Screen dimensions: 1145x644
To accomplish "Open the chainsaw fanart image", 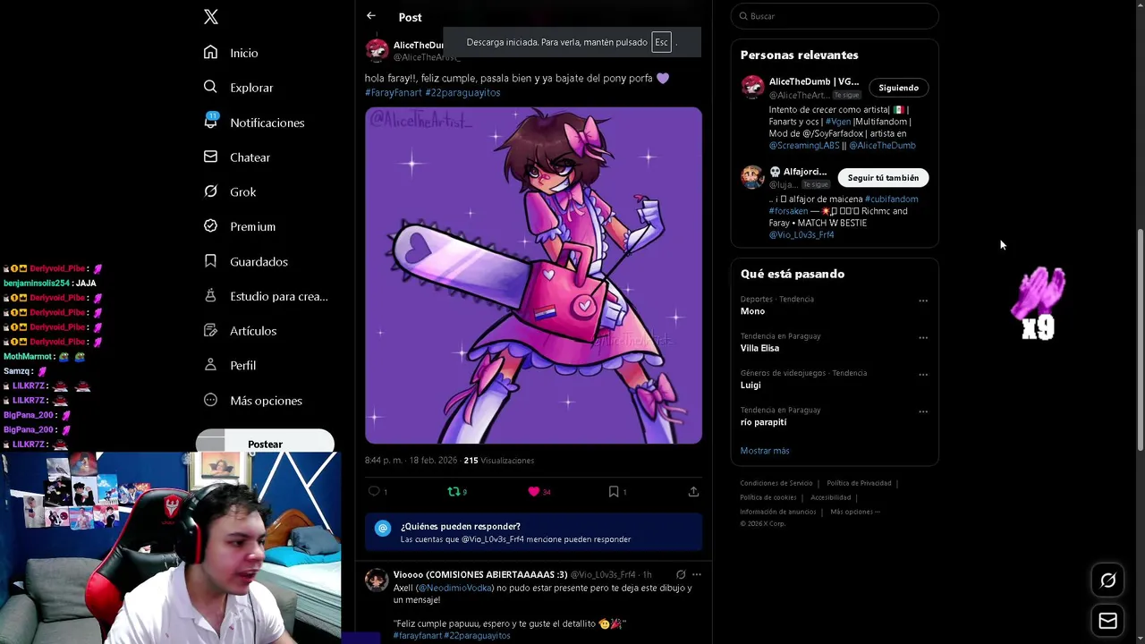I will click(x=533, y=275).
